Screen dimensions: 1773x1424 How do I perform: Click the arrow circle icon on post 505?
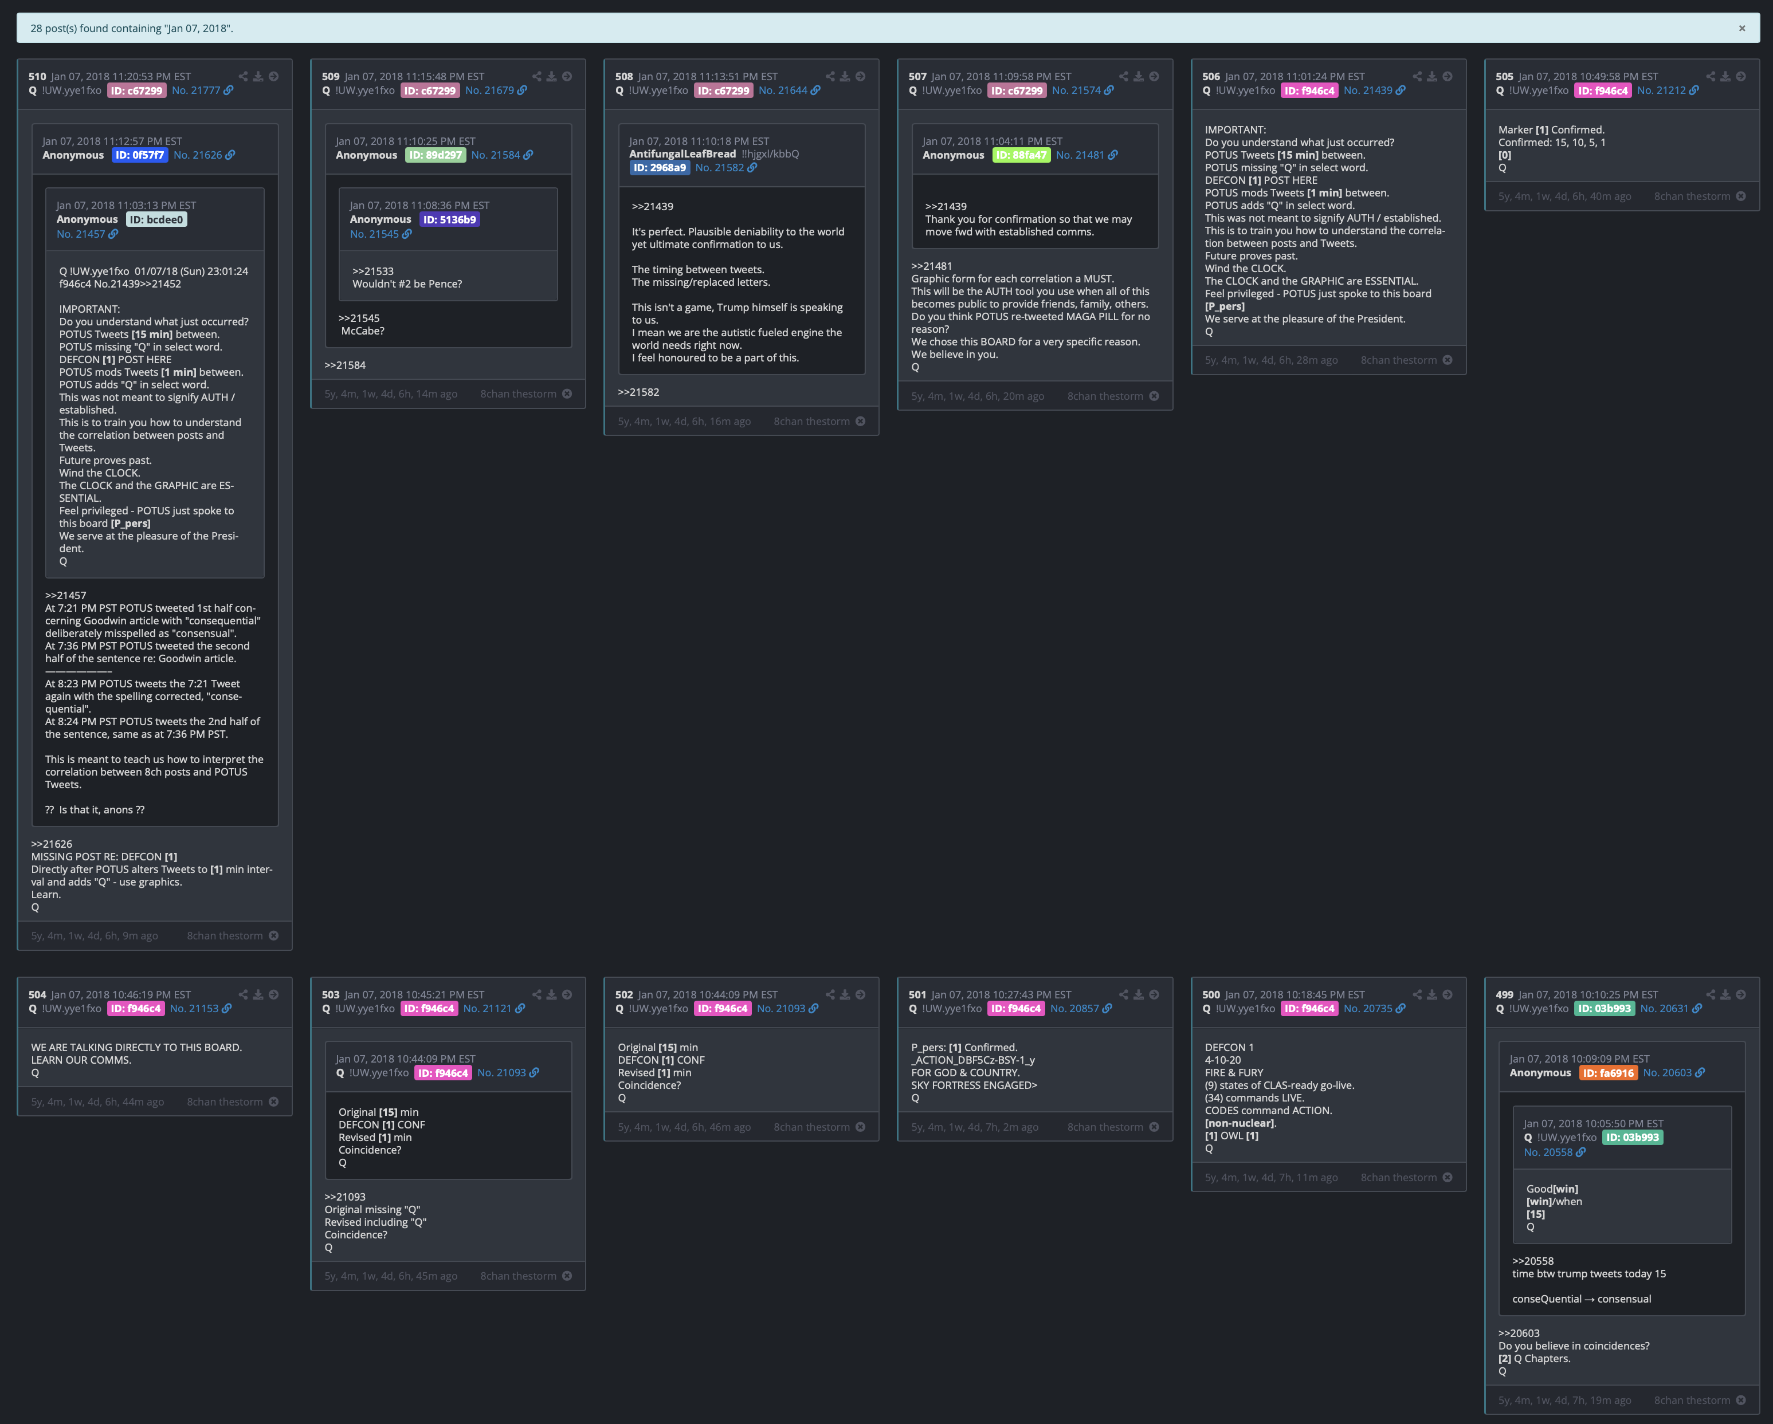[1741, 76]
